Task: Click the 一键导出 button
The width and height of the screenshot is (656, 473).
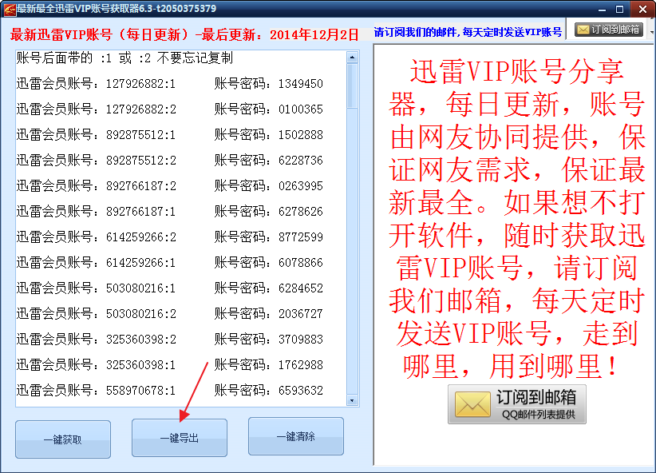Action: pyautogui.click(x=180, y=438)
